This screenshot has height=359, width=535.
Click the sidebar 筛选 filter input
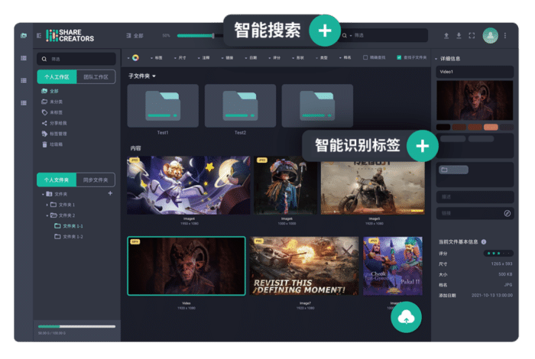coord(76,59)
